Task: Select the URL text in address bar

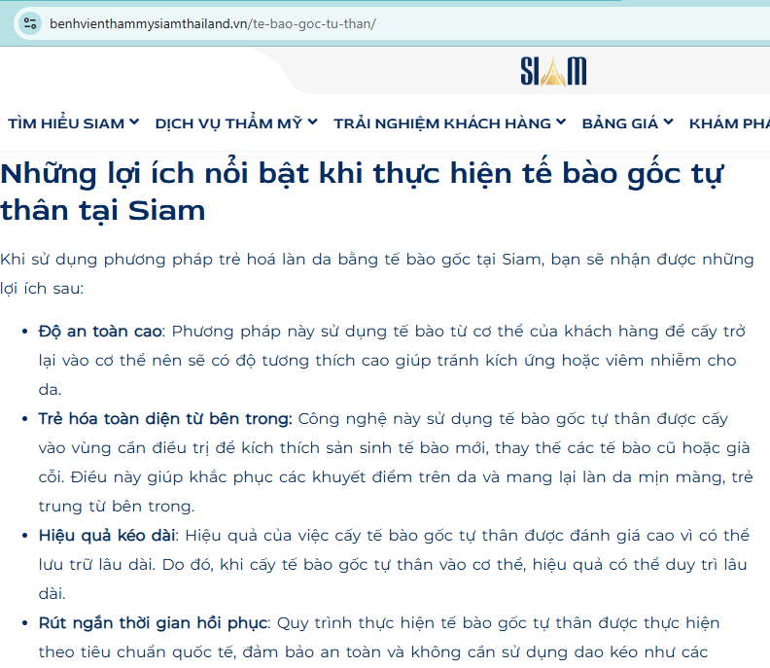Action: (x=213, y=23)
